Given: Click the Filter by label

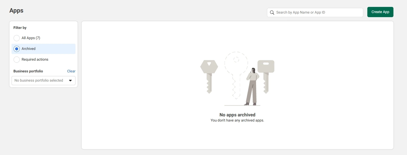Looking at the screenshot, I should tap(20, 28).
